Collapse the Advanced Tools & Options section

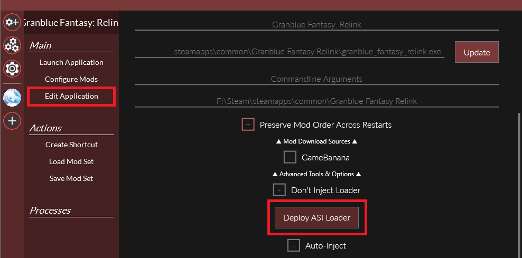pos(316,174)
